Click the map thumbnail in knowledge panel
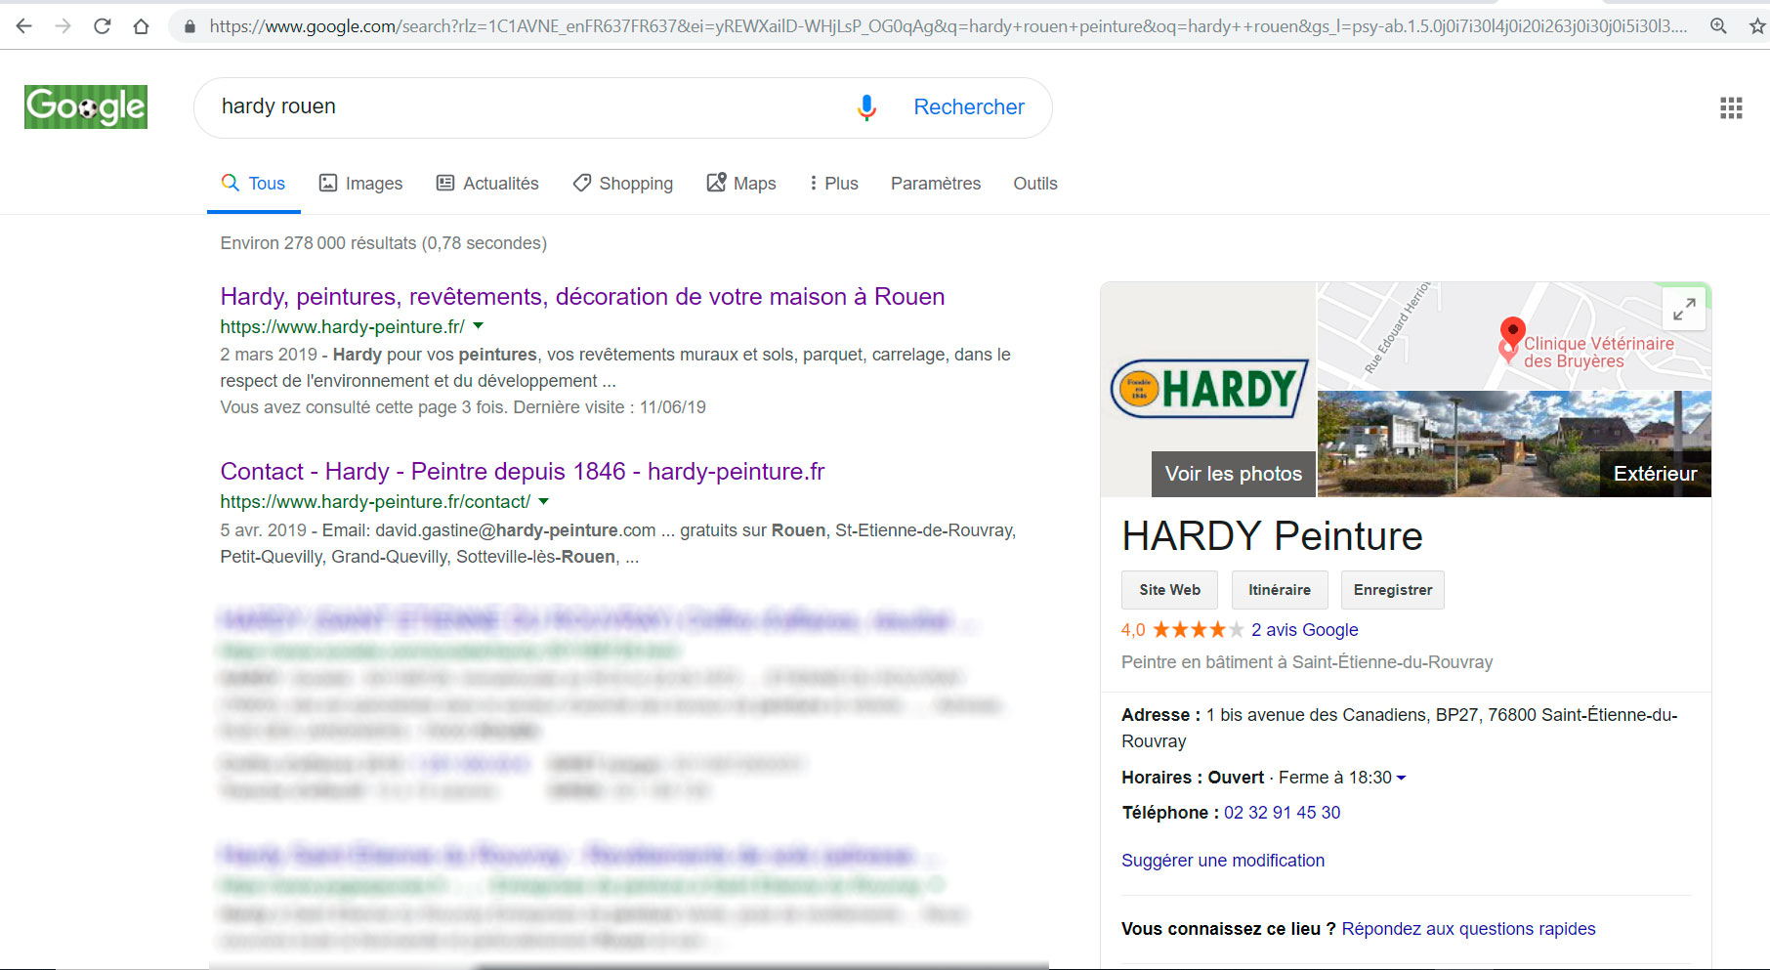Image resolution: width=1770 pixels, height=970 pixels. (x=1514, y=337)
